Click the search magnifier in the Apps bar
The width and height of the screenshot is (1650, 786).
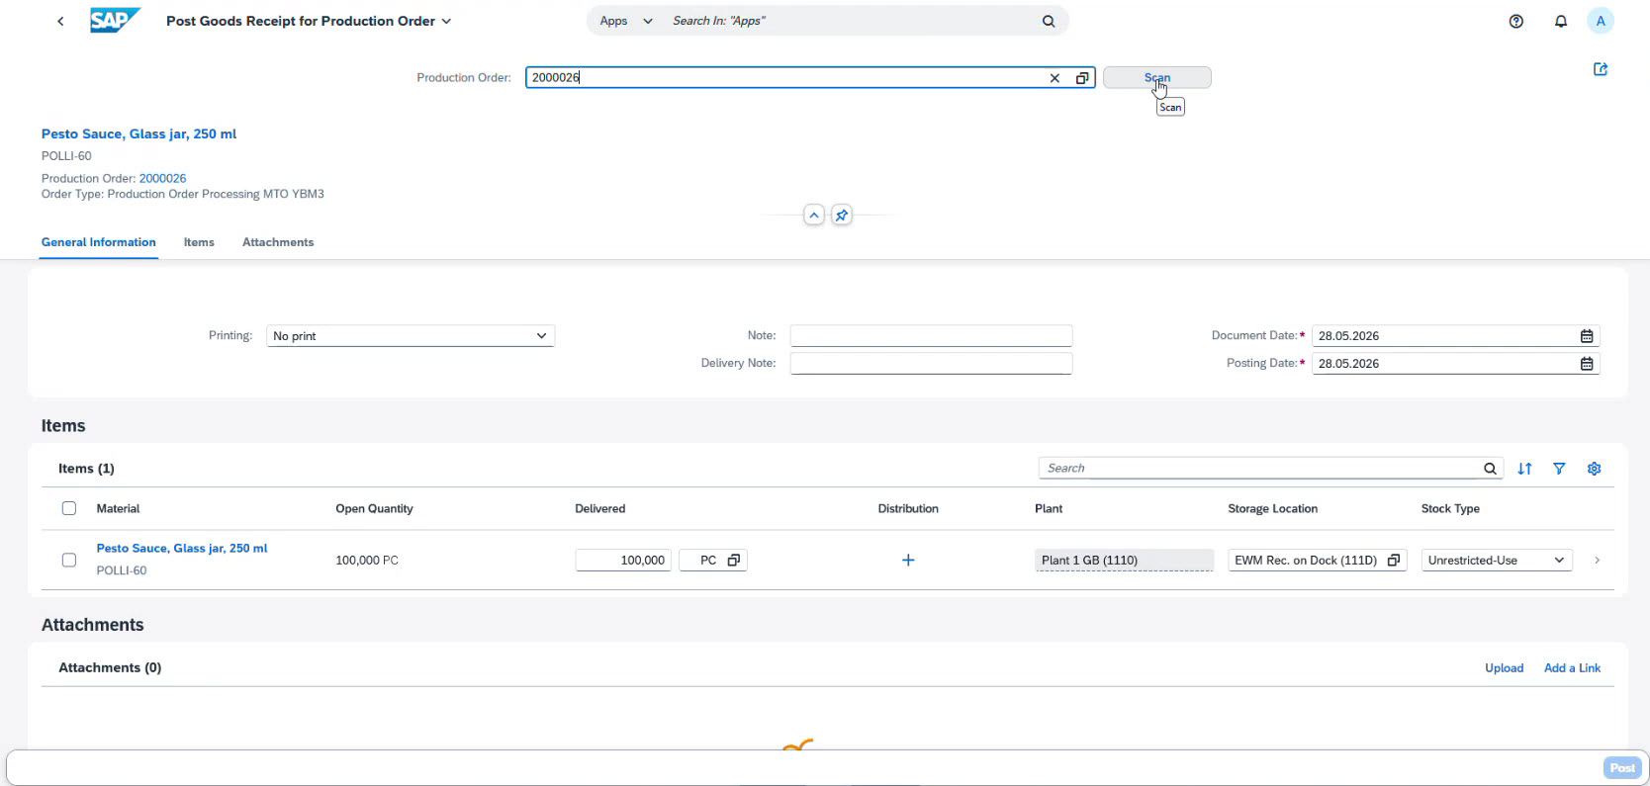point(1049,21)
